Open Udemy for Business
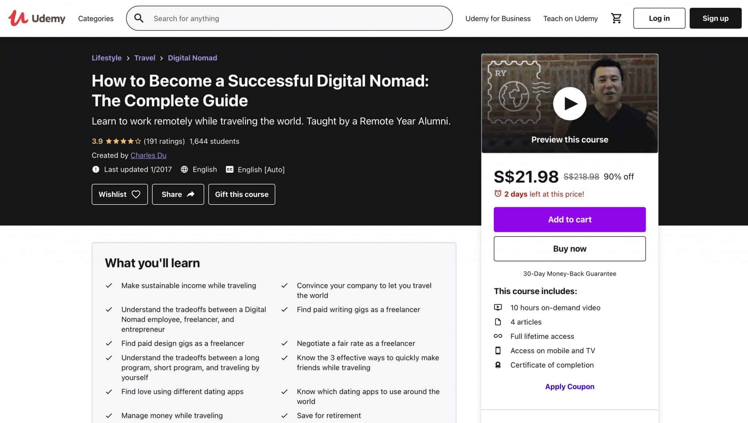 [498, 18]
